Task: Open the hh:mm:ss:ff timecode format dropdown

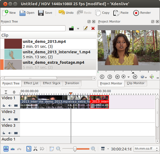Action: [145, 149]
